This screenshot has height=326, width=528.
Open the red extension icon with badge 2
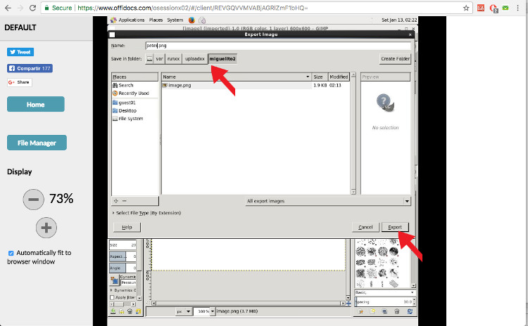click(x=494, y=8)
